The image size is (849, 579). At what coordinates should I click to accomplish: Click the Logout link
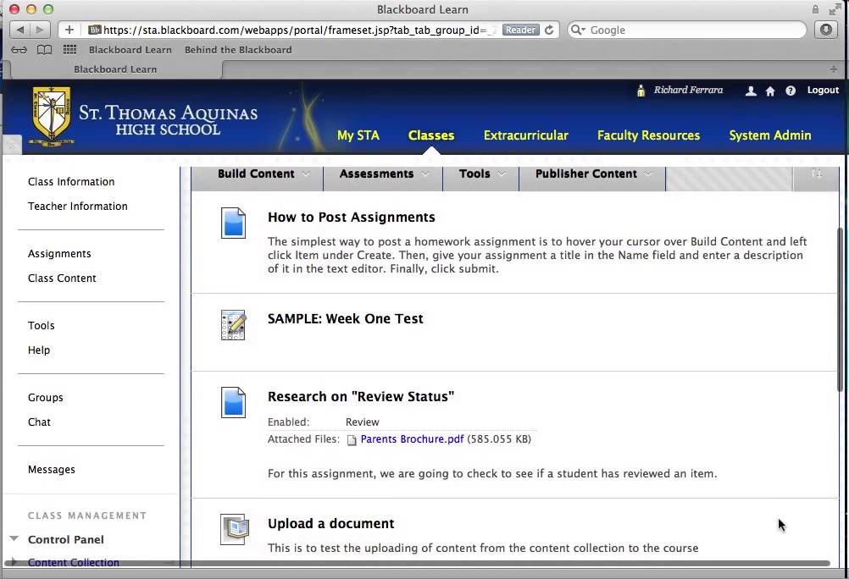tap(823, 91)
